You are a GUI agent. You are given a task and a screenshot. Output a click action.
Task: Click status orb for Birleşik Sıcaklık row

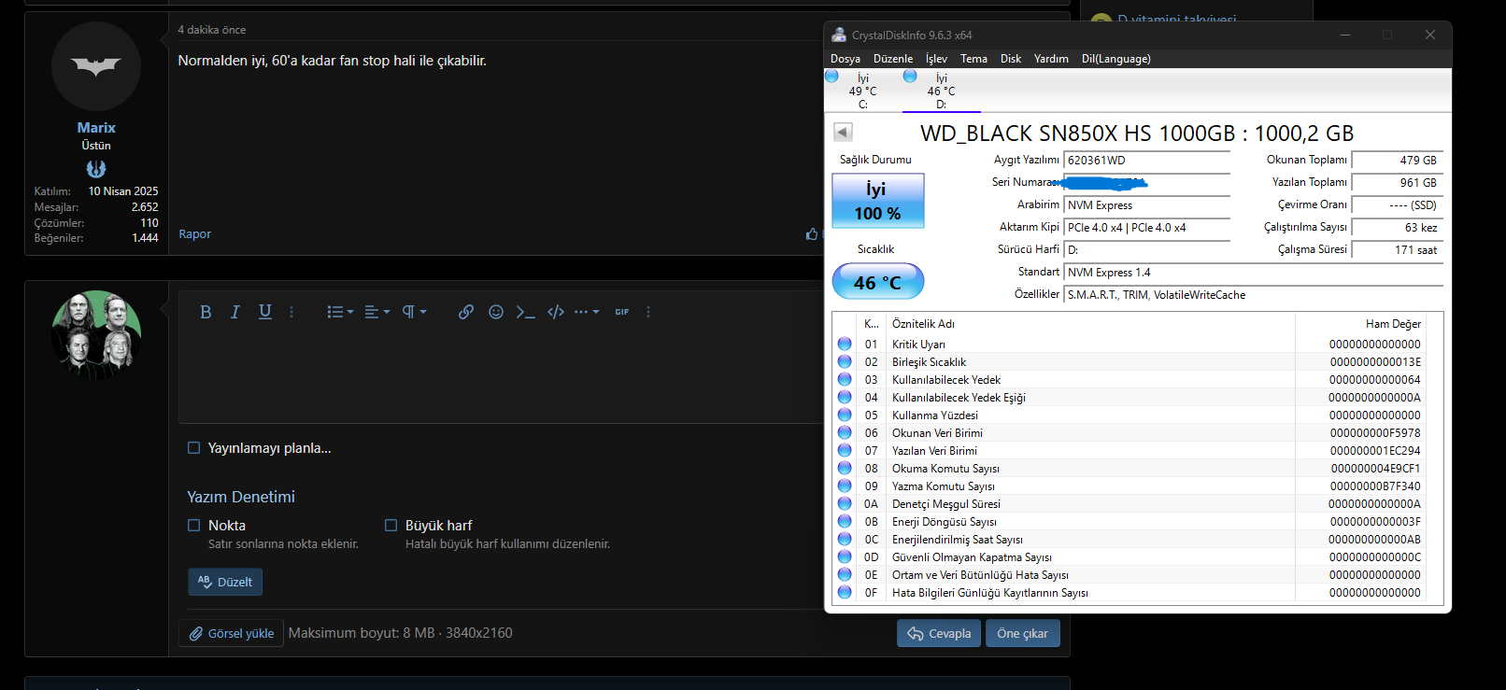[x=845, y=361]
